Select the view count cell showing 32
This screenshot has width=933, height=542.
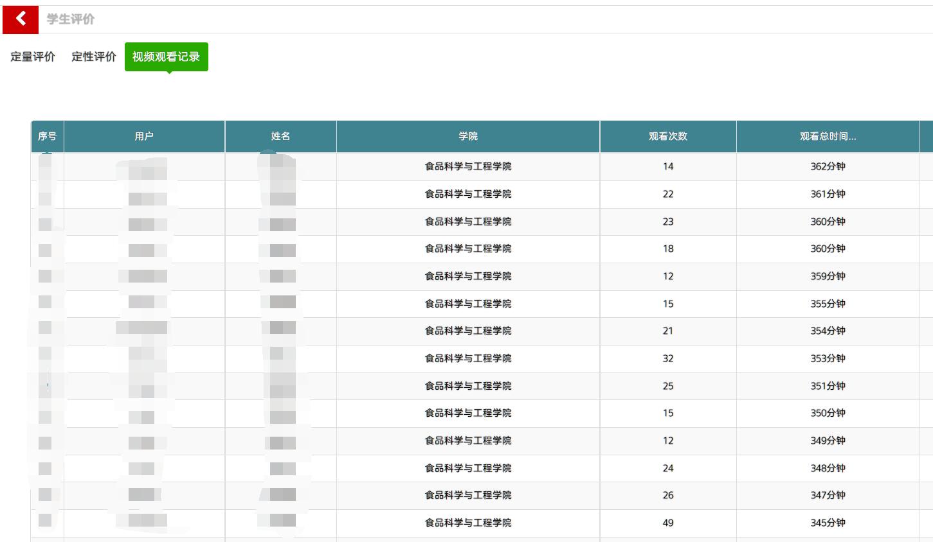(x=668, y=358)
